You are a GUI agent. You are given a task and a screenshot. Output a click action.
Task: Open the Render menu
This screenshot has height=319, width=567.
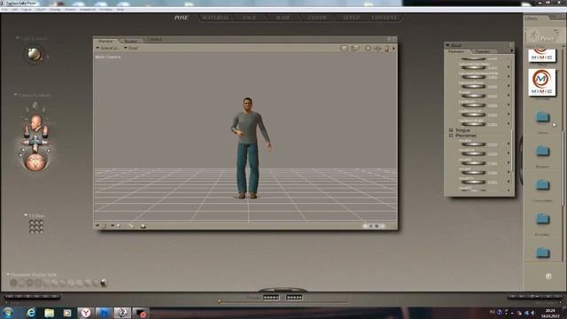pyautogui.click(x=70, y=10)
